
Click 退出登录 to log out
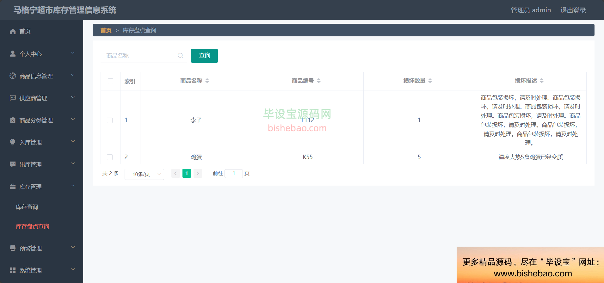(x=573, y=10)
